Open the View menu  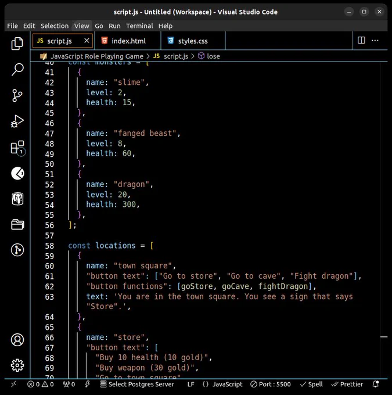click(82, 26)
